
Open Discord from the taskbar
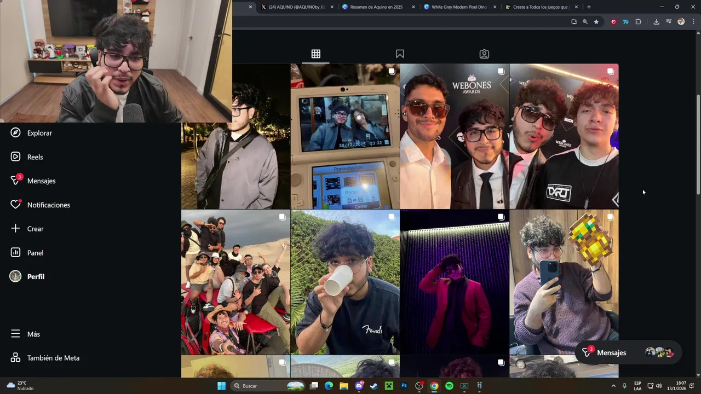point(359,386)
